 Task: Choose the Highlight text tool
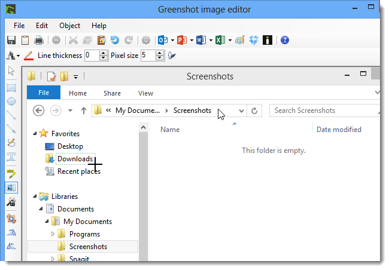11,173
